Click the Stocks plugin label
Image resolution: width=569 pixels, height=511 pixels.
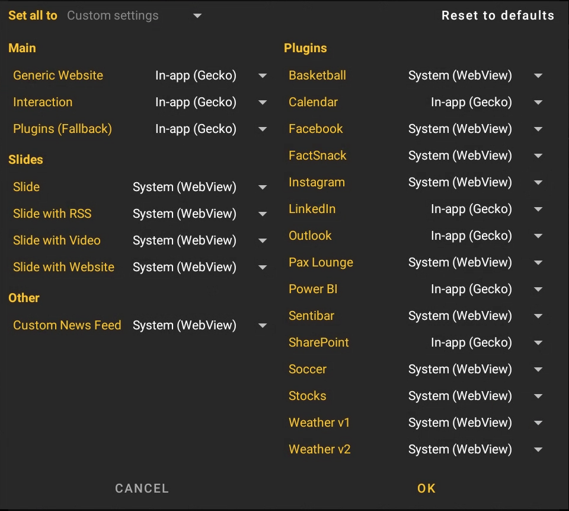[x=307, y=396]
